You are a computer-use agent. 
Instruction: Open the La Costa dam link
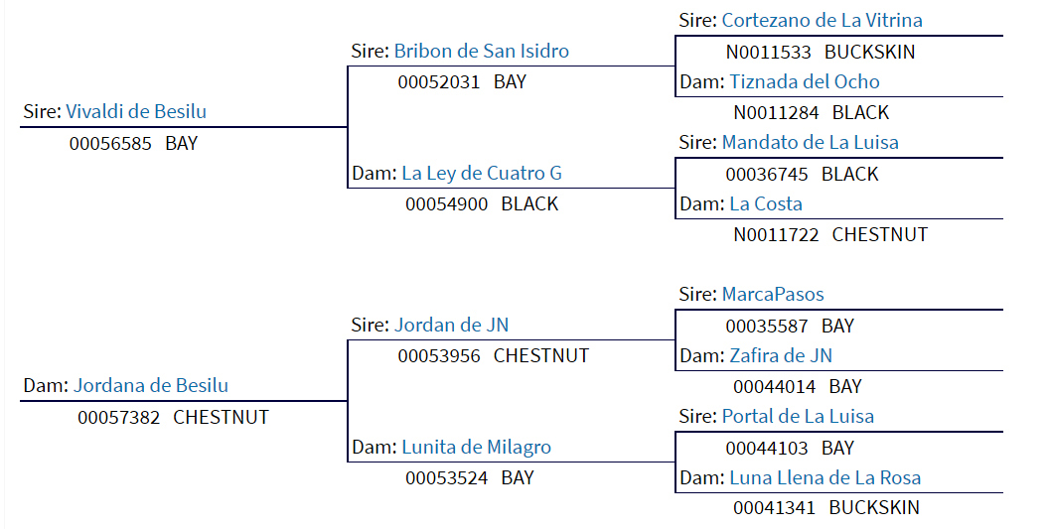(766, 204)
